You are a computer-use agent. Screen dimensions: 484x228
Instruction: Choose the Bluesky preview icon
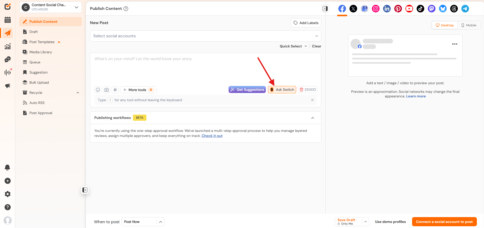tap(443, 9)
